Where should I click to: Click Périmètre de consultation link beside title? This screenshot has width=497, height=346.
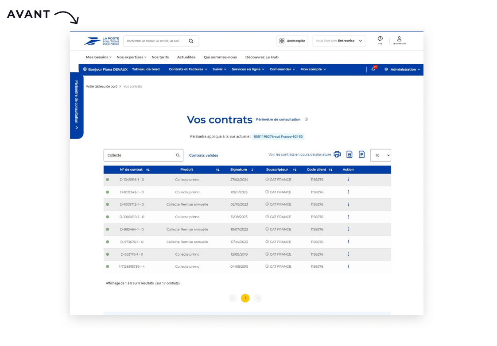click(x=278, y=119)
